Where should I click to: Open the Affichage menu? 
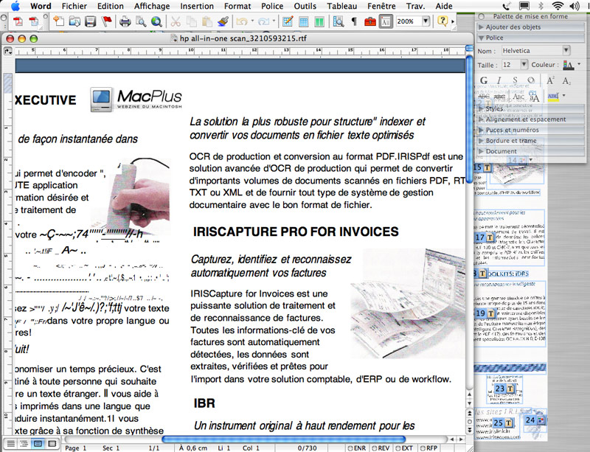tap(152, 6)
